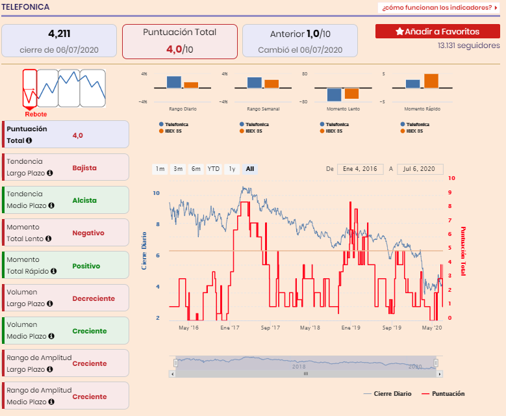This screenshot has height=416, width=506.
Task: Toggle Telefonica legend under Rango Diario
Action: click(x=173, y=124)
